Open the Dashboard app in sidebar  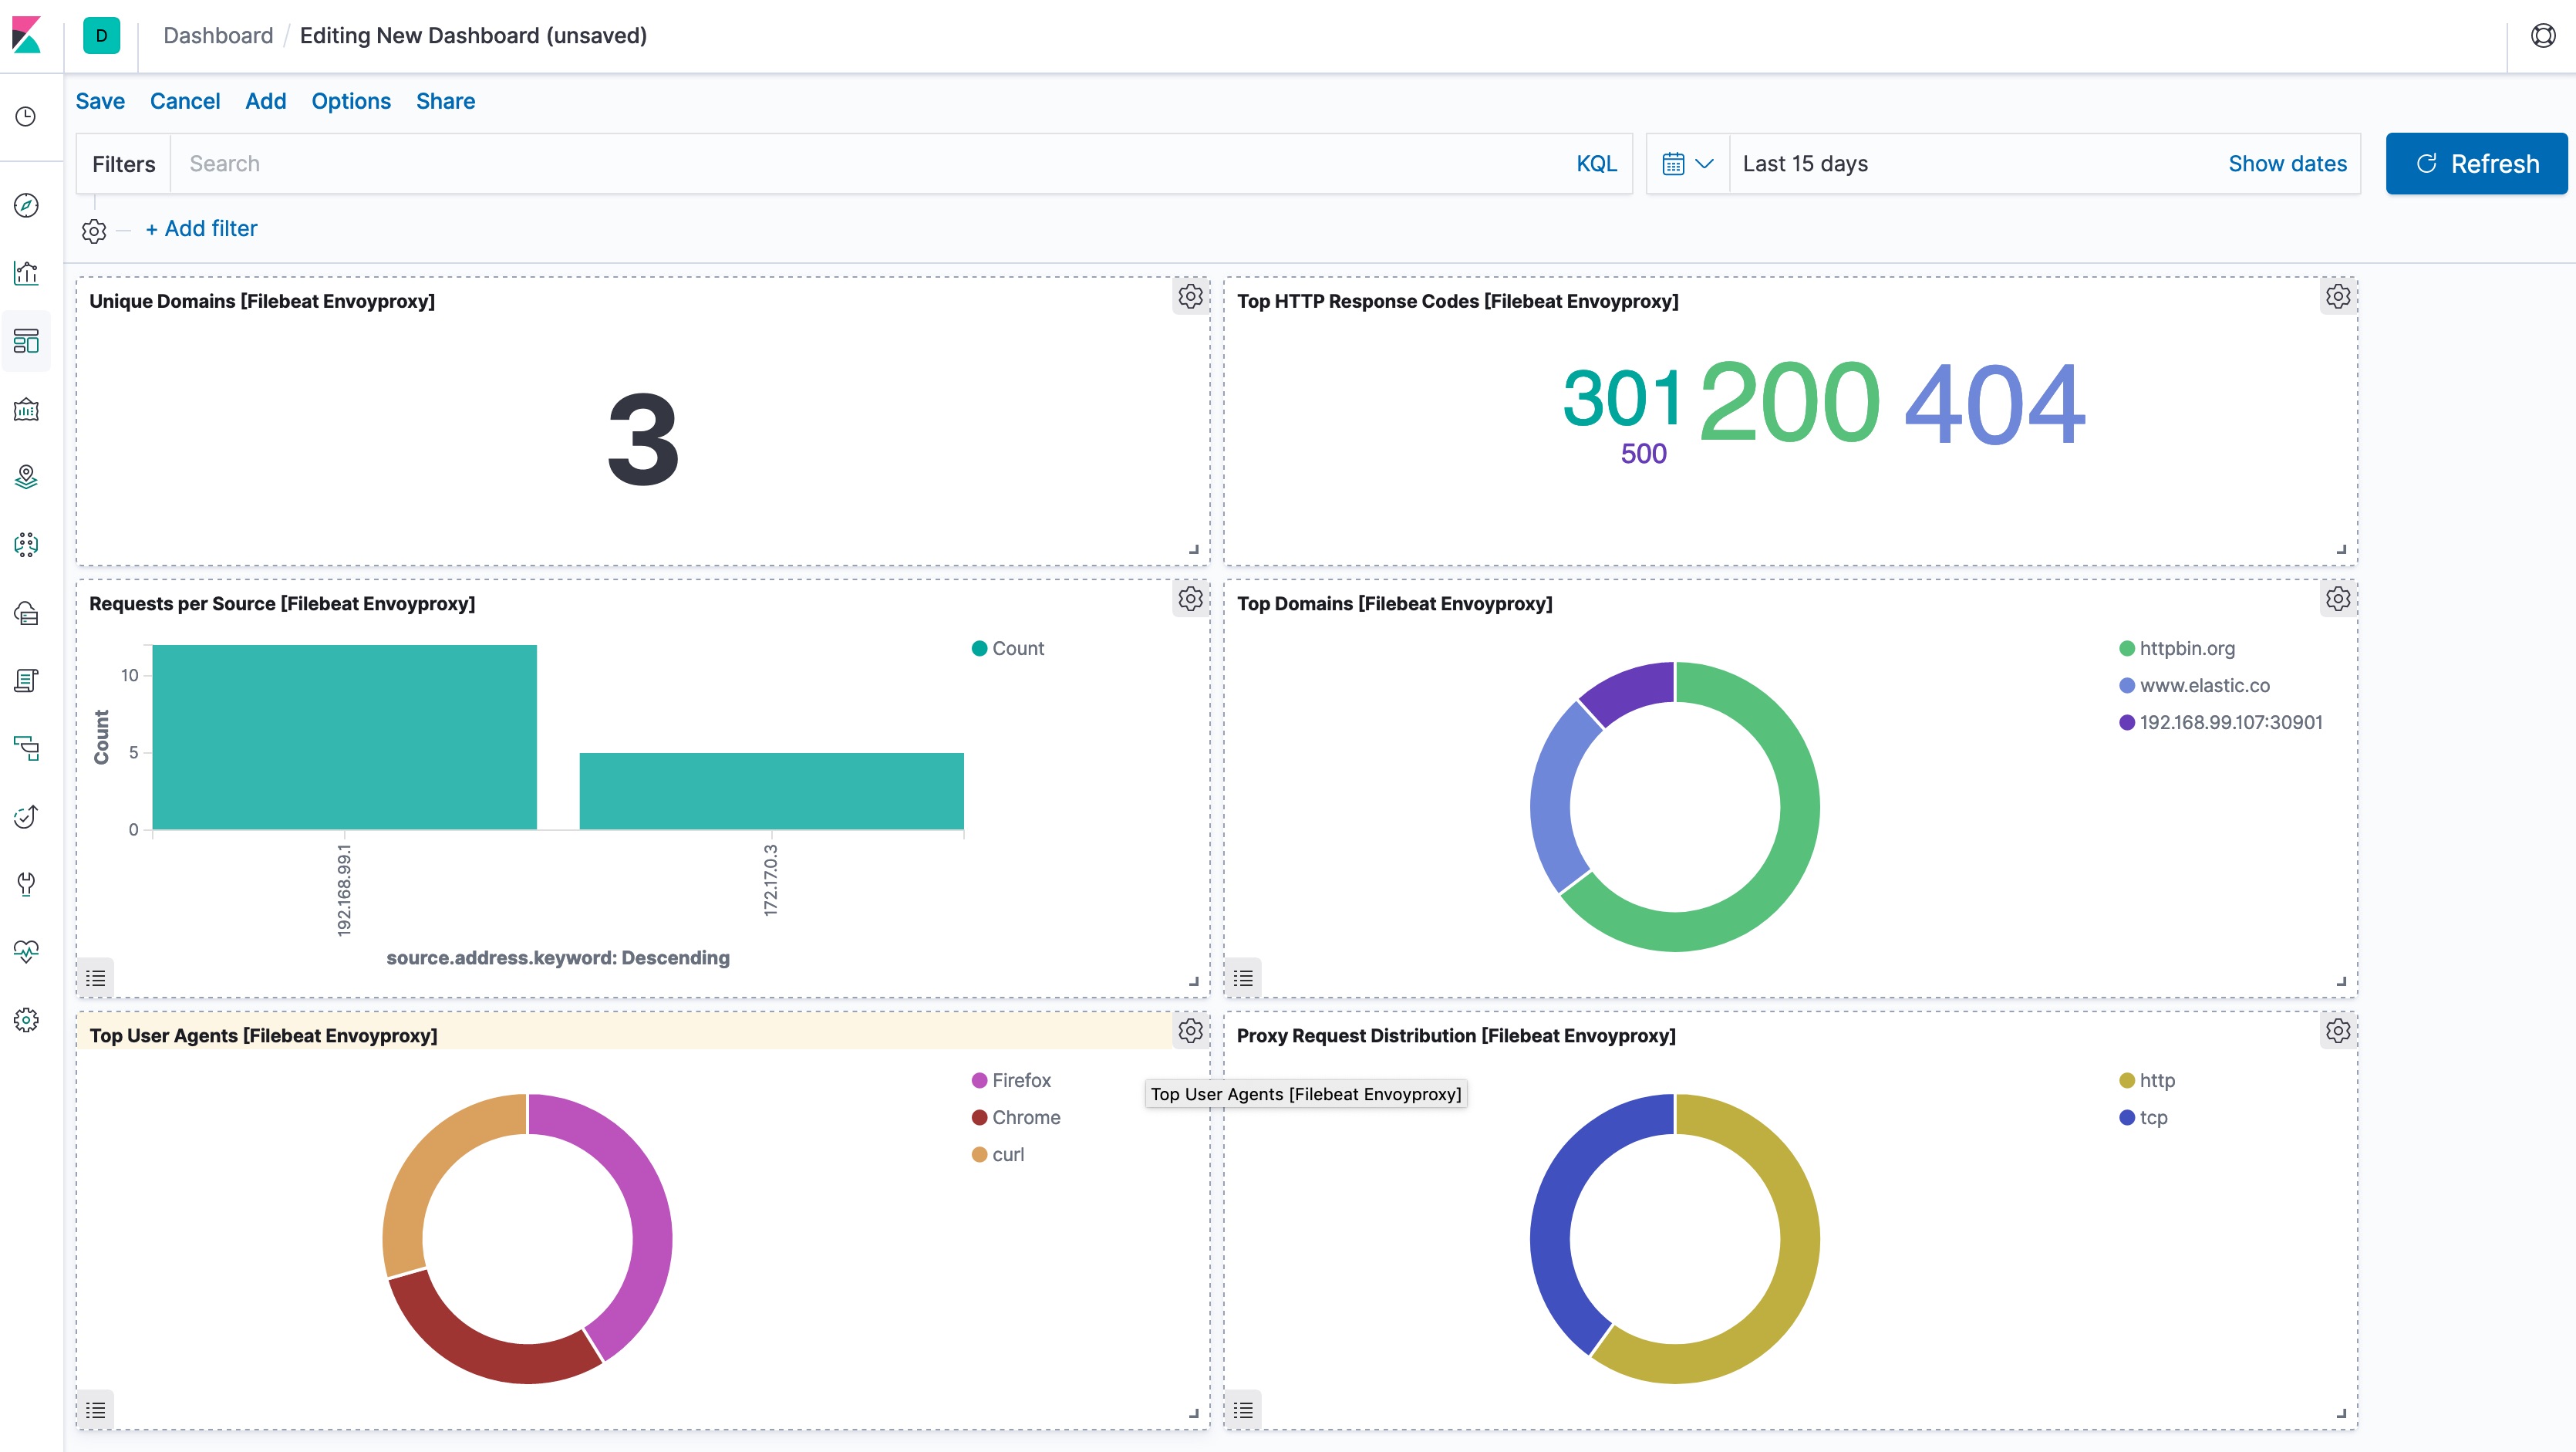point(27,341)
